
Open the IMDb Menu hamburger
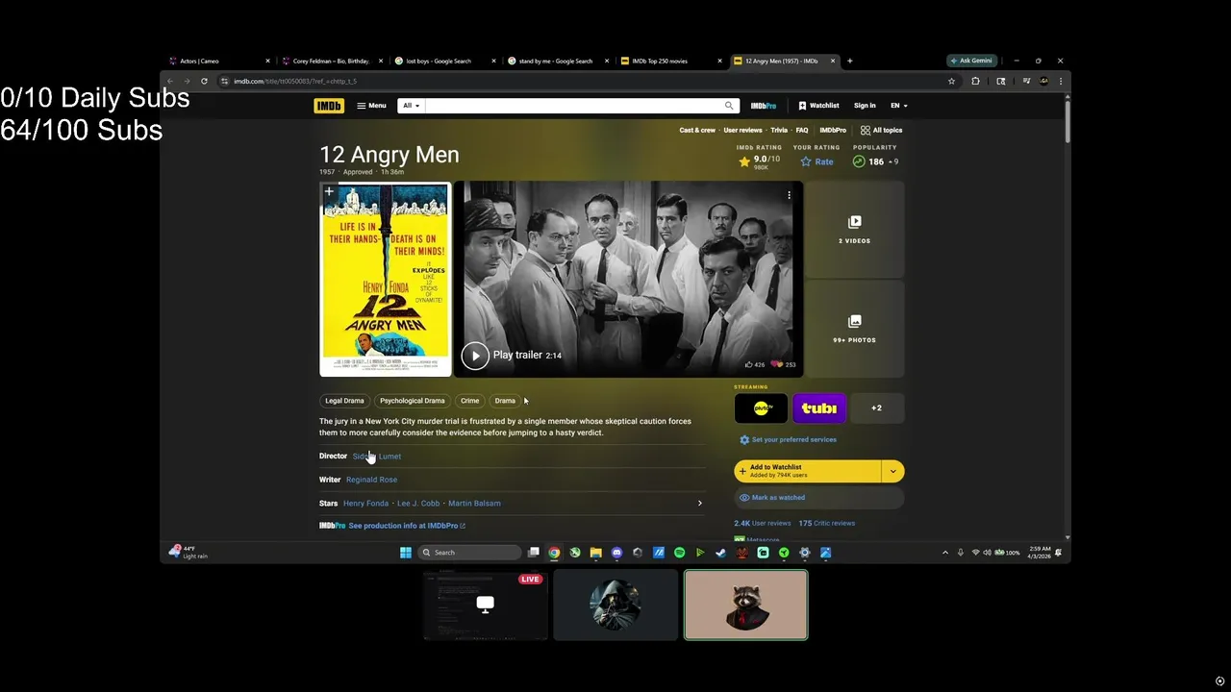pos(371,106)
